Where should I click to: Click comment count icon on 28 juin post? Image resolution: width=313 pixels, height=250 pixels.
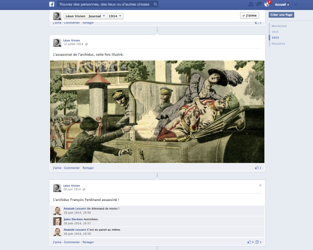tap(257, 242)
